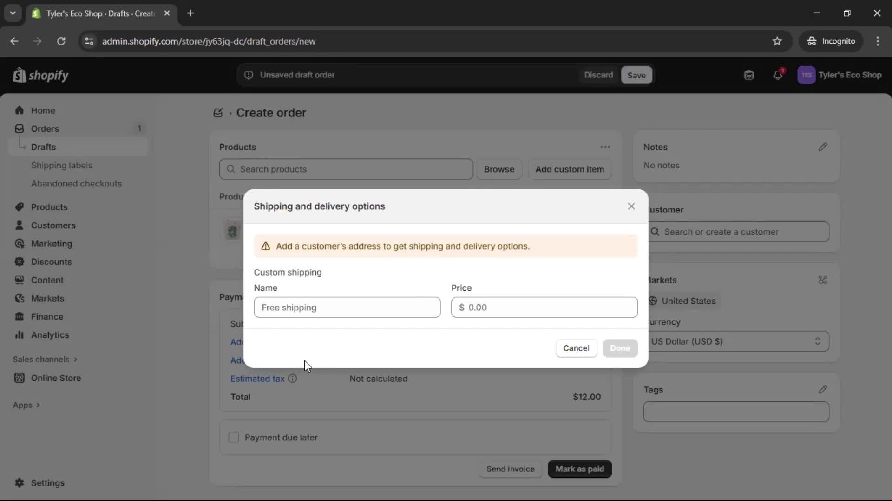Edit Tags using the pencil icon

click(823, 390)
